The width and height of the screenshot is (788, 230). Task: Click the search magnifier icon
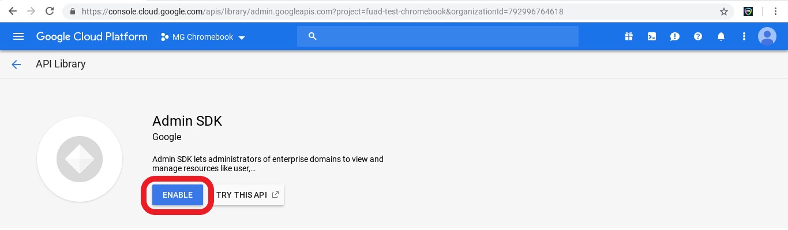point(313,36)
